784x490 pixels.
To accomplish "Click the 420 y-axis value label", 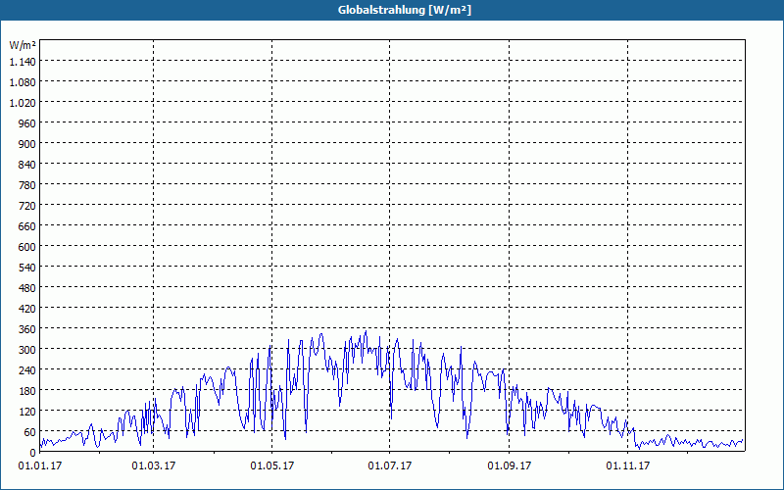I will coord(27,309).
